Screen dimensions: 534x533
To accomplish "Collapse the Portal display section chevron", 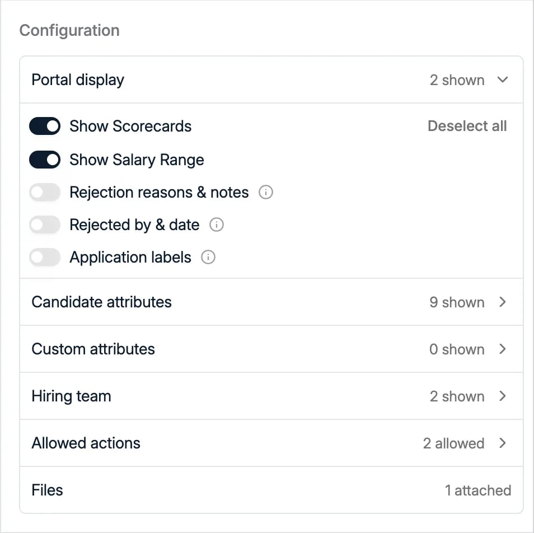I will pyautogui.click(x=503, y=80).
